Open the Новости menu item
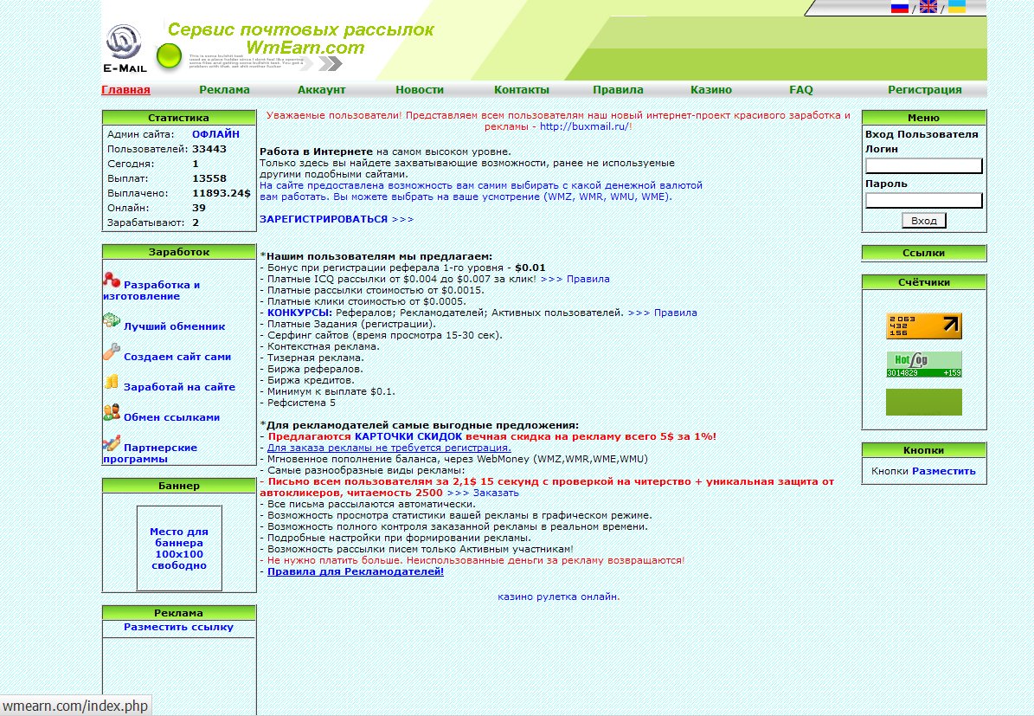This screenshot has width=1034, height=716. coord(420,90)
